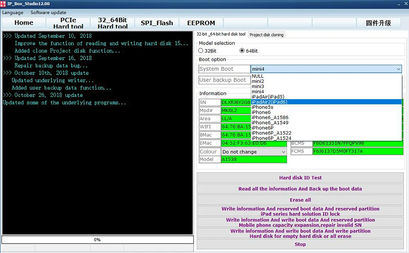Screen dimensions: 409x253
Task: Open the Software update menu
Action: click(48, 13)
